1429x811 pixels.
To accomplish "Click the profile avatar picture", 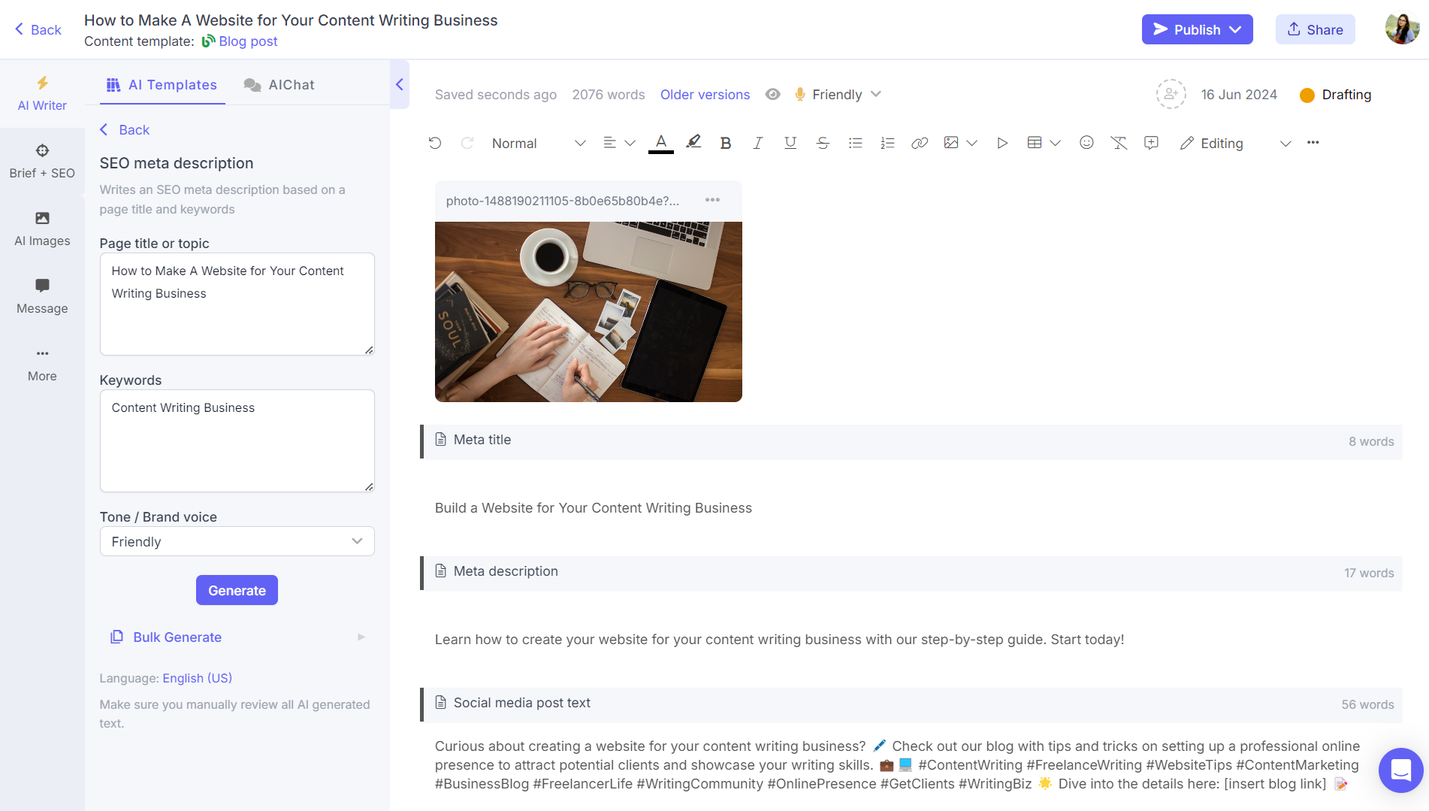I will [1402, 29].
